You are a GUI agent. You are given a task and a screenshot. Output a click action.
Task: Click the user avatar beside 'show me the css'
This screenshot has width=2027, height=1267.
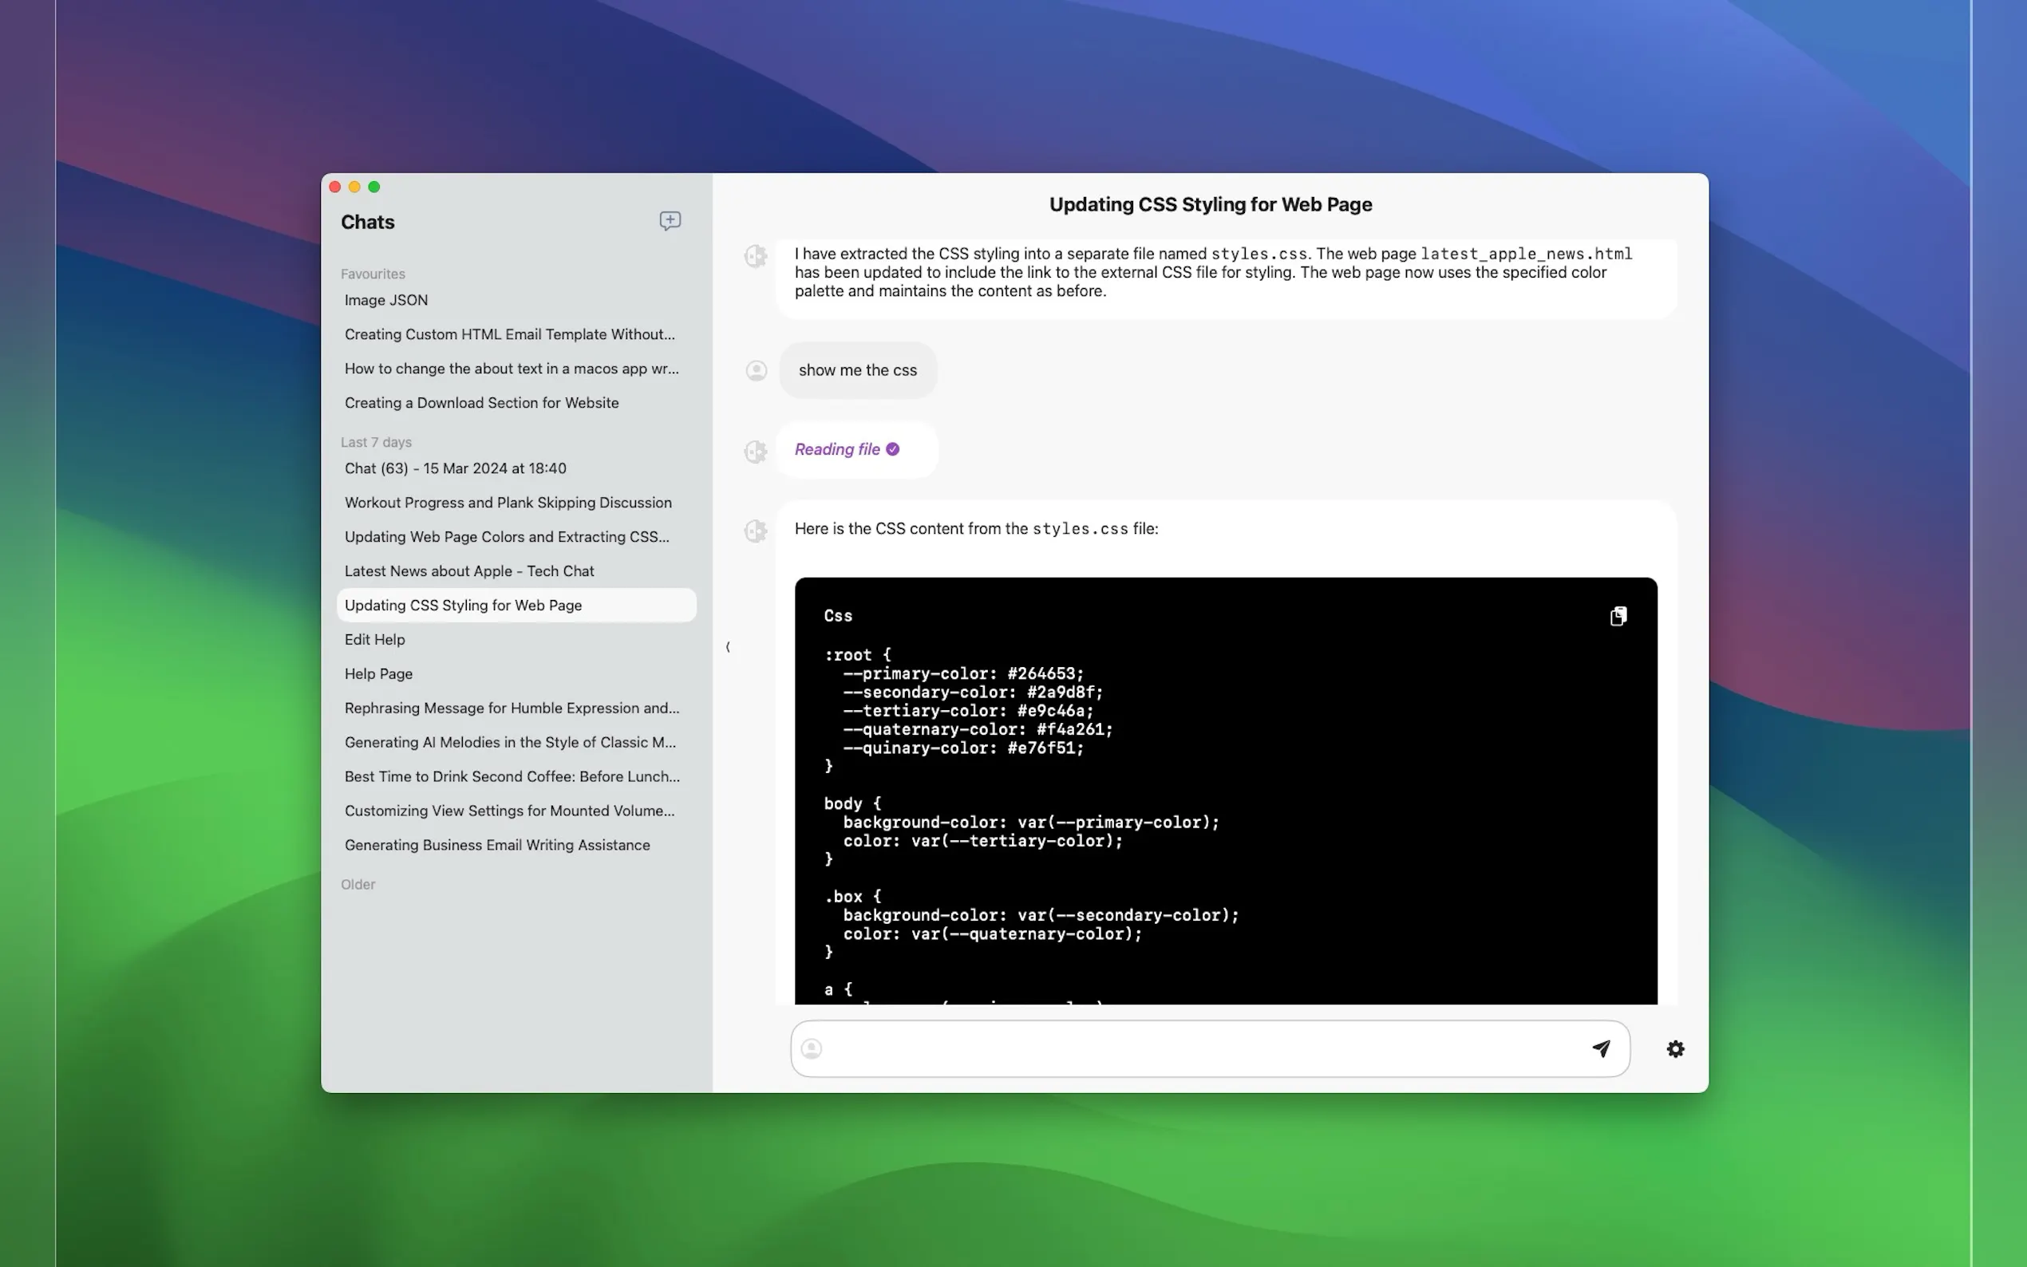[756, 370]
